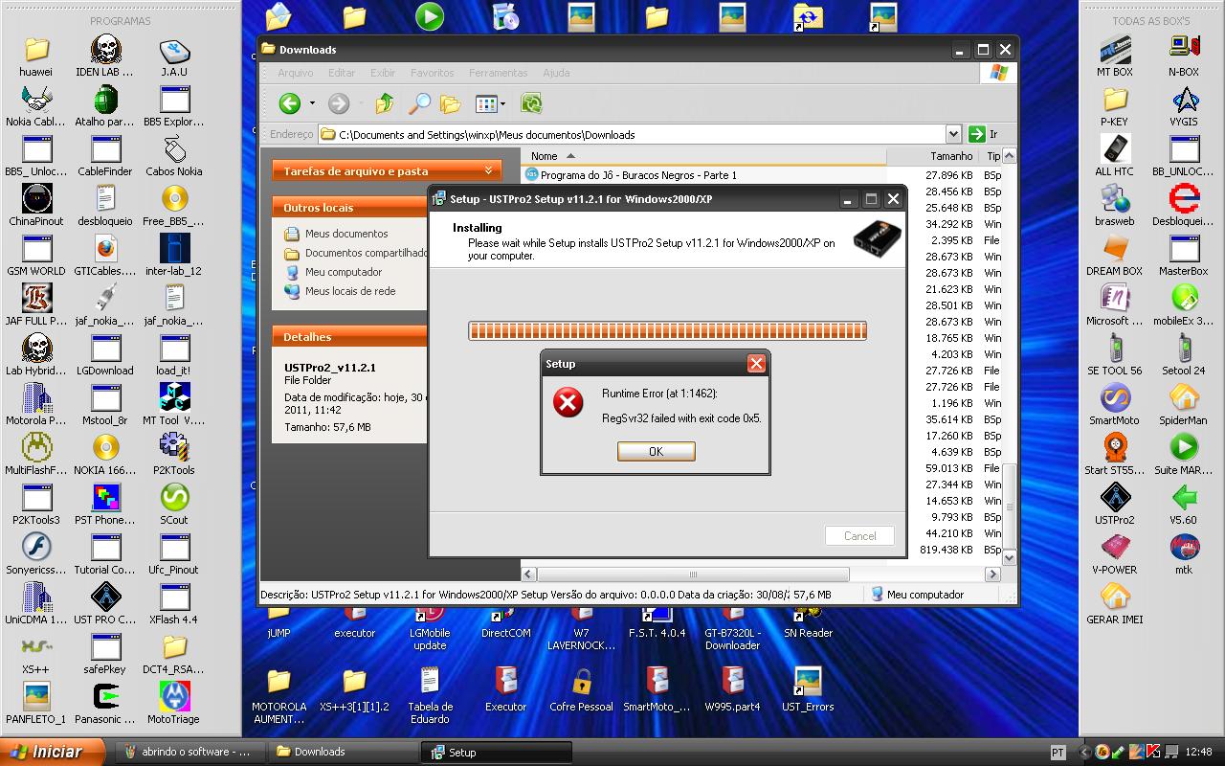Click the Back arrow in Downloads window
The height and width of the screenshot is (766, 1225).
[x=290, y=103]
